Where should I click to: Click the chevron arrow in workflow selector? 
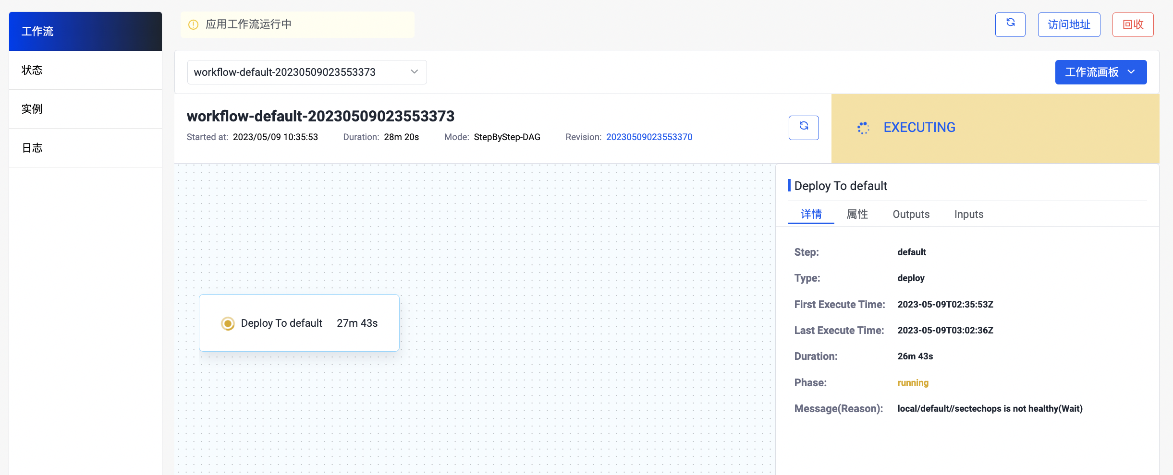coord(414,72)
